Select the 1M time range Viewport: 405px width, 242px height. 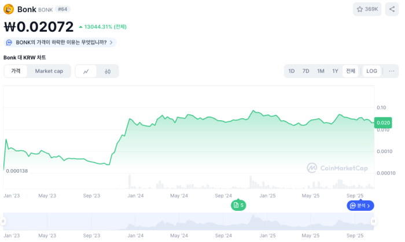point(321,71)
